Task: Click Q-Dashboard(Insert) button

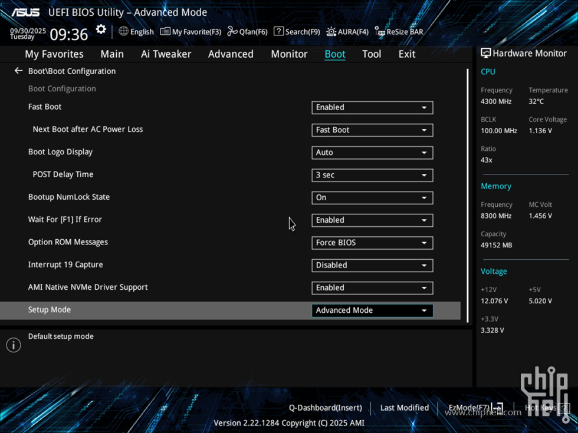Action: (x=325, y=408)
